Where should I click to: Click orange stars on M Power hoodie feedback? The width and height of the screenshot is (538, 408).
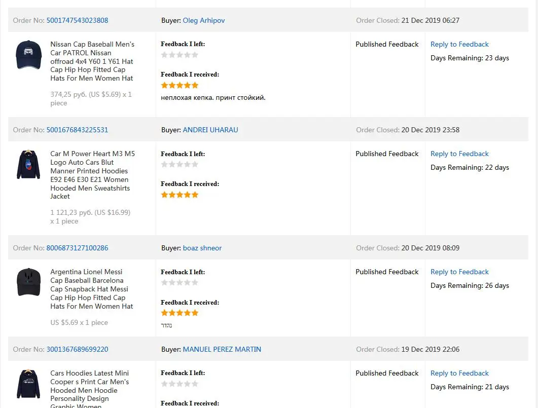(x=180, y=195)
